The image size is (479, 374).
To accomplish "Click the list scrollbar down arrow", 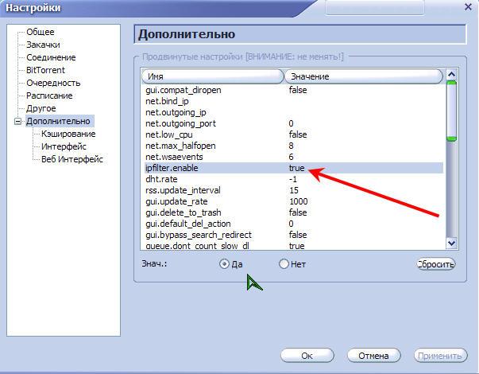I will (x=451, y=243).
